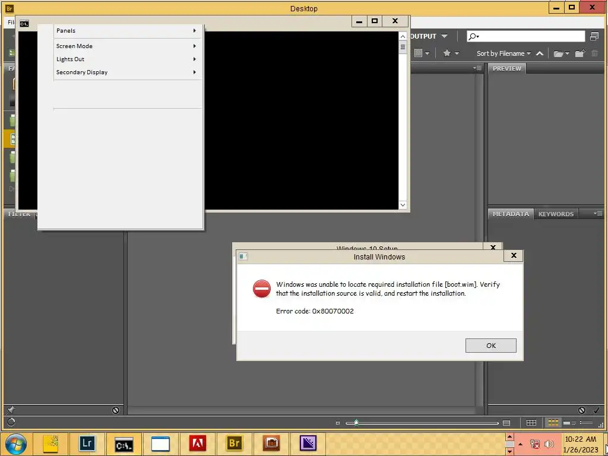The width and height of the screenshot is (608, 456).
Task: Lock thumbnail grid button
Action: (531, 423)
